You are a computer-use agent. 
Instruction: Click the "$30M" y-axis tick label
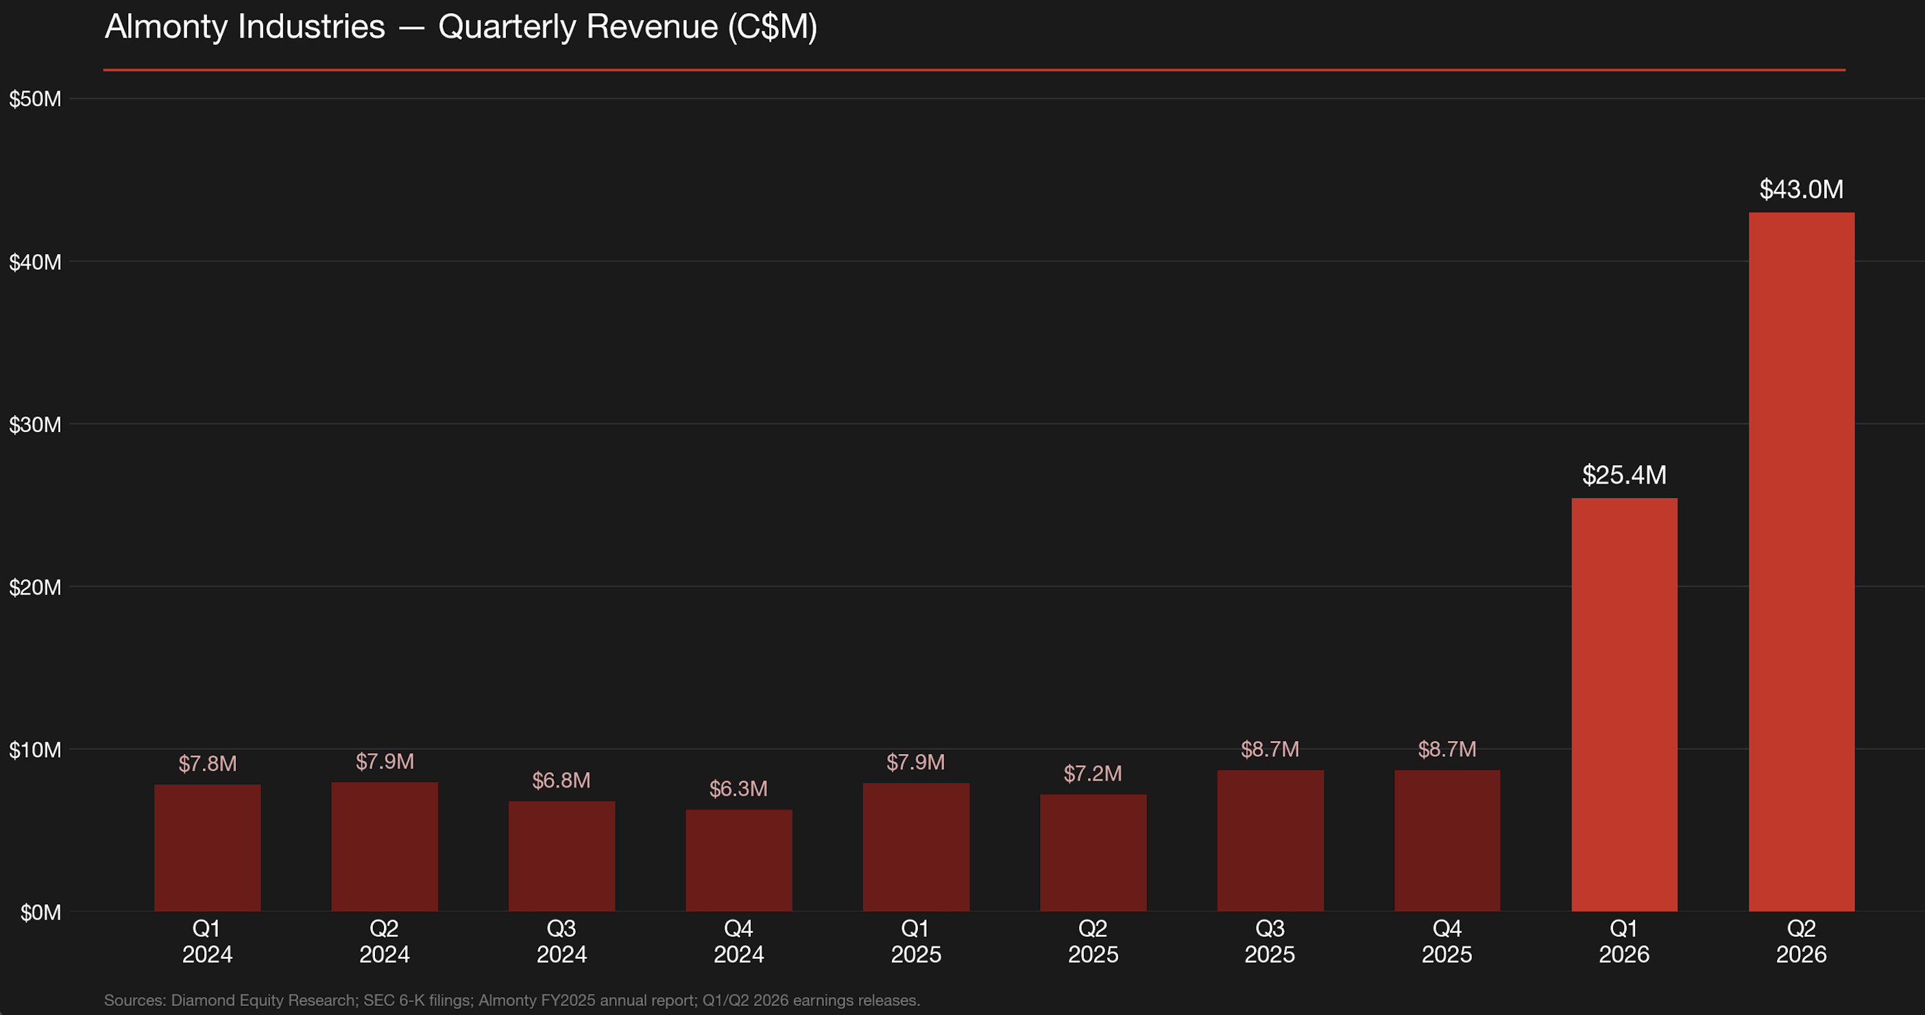(x=35, y=425)
